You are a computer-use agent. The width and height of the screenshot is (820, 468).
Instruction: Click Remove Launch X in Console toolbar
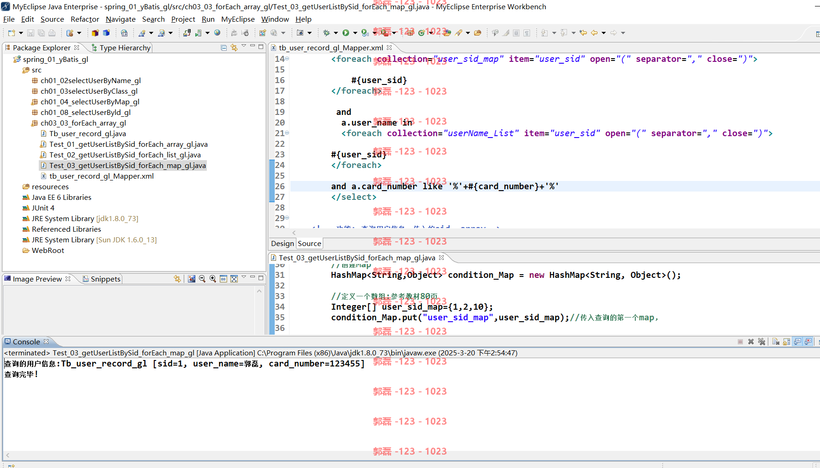pyautogui.click(x=751, y=342)
